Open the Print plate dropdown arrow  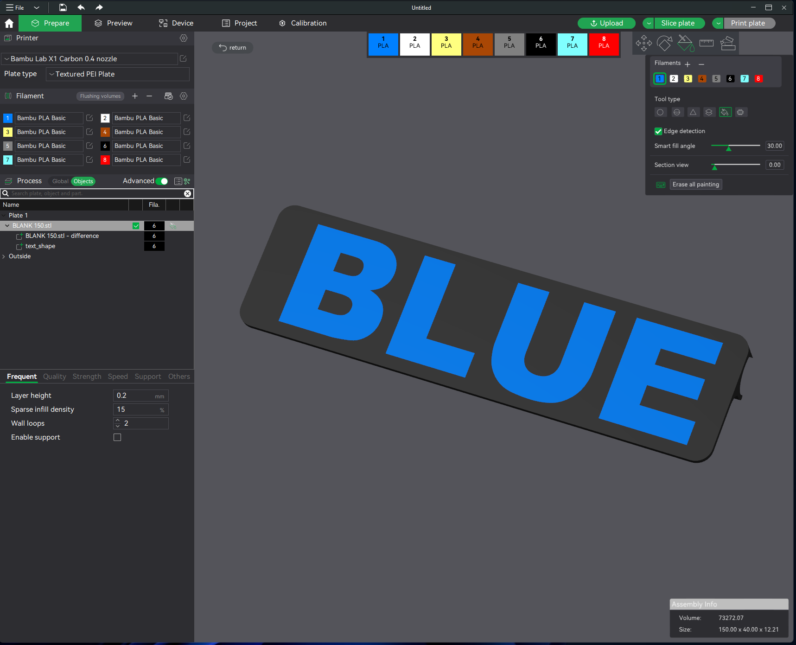pyautogui.click(x=718, y=23)
